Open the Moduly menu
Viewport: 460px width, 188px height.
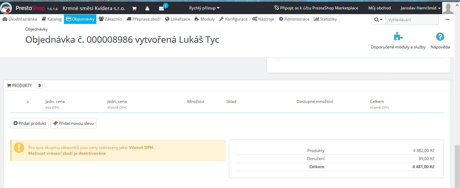pyautogui.click(x=205, y=19)
